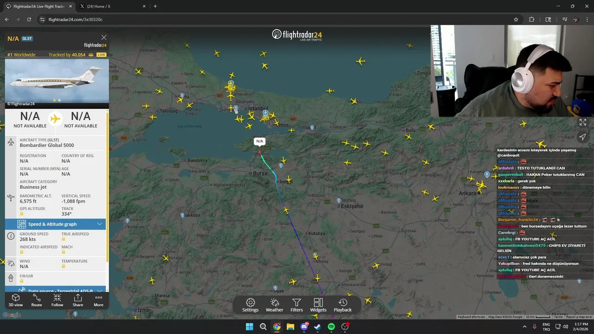The image size is (594, 334).
Task: Open Spotify from the taskbar
Action: [331, 327]
